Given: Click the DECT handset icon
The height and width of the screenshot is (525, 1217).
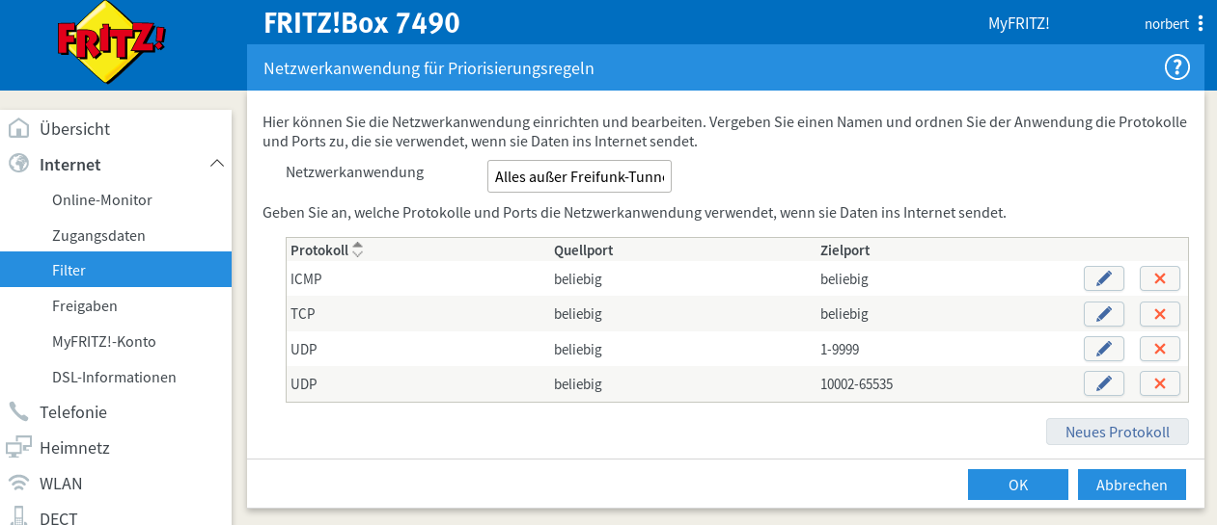Looking at the screenshot, I should click(18, 516).
